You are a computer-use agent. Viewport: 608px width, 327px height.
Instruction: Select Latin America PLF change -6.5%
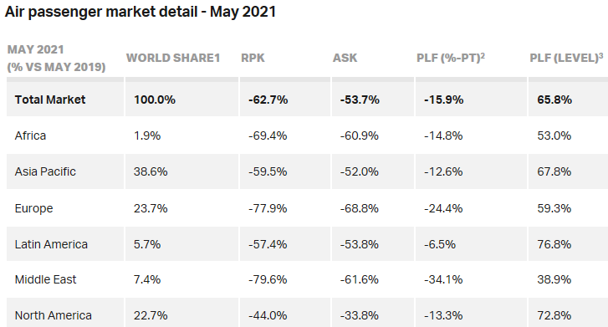(439, 244)
